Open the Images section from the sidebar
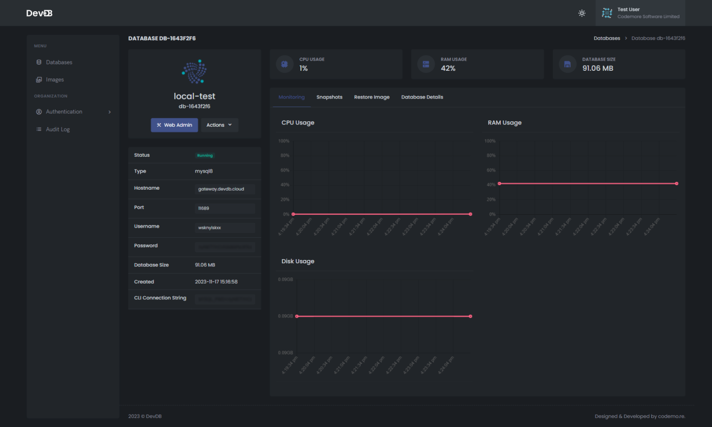 pos(39,79)
